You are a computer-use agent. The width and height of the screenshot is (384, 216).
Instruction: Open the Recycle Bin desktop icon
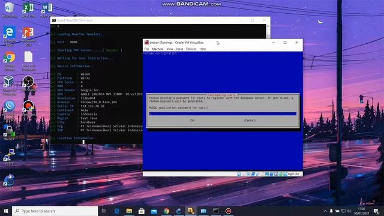(10, 10)
